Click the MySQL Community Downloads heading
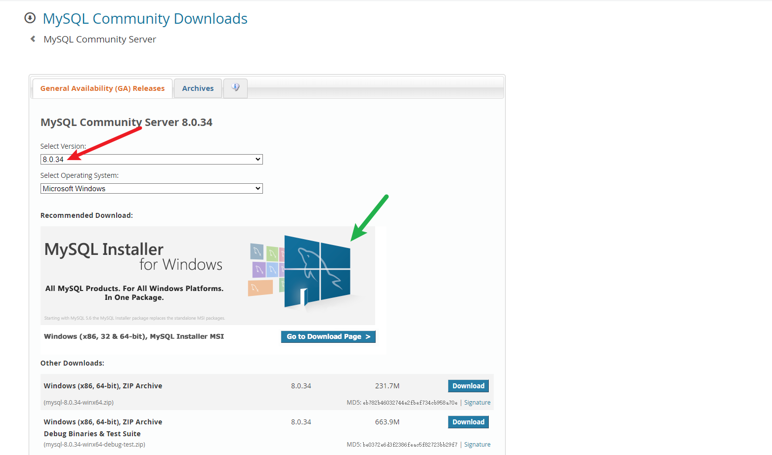The width and height of the screenshot is (772, 455). (x=145, y=18)
